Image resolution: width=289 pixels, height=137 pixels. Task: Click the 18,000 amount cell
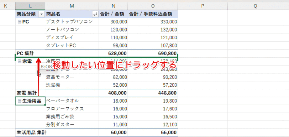tap(113, 101)
